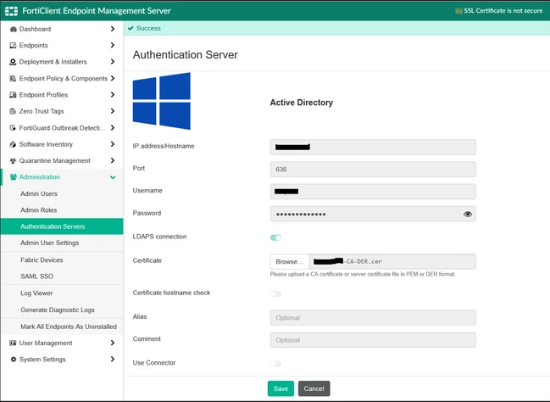550x402 pixels.
Task: Expand the Software Inventory chevron
Action: tap(113, 144)
